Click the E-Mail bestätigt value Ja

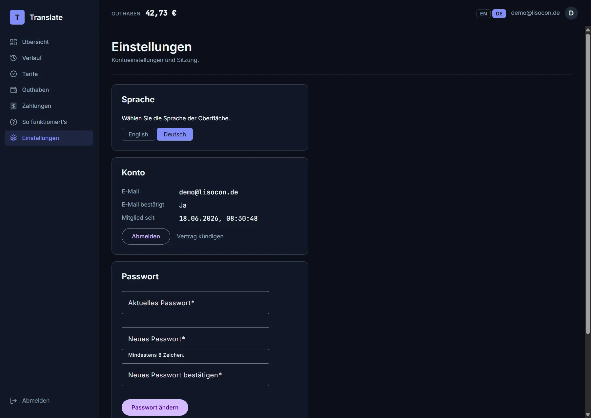click(183, 205)
